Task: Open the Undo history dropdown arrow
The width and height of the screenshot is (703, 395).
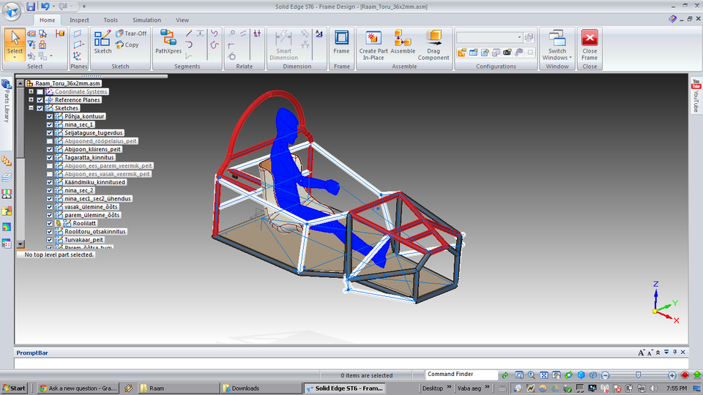Action: 53,7
